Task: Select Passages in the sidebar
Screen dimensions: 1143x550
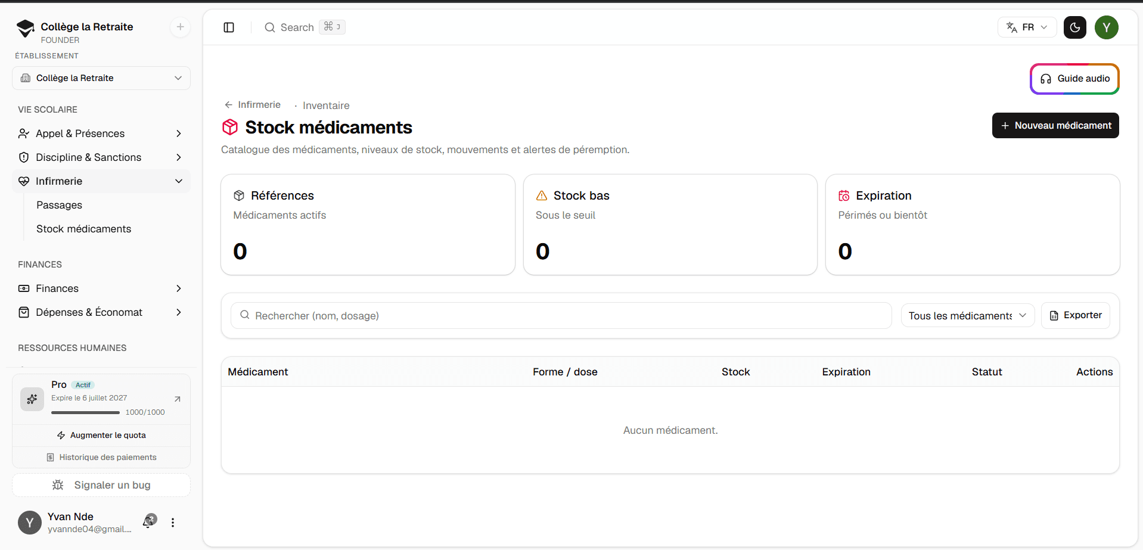Action: pos(60,205)
